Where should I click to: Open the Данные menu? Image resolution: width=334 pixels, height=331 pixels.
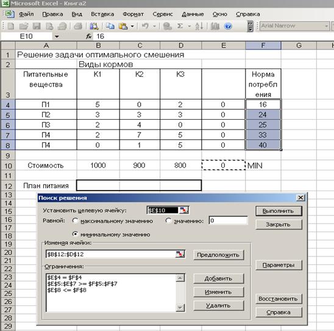point(193,14)
